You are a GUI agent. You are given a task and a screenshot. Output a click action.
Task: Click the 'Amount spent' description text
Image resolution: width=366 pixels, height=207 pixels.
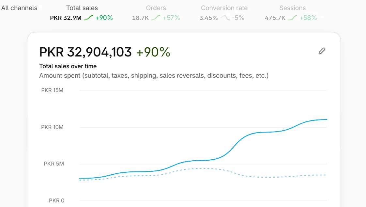coord(154,76)
